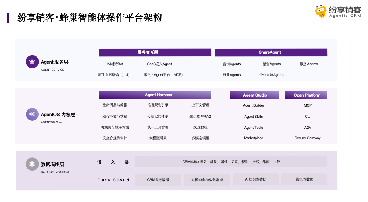Click the DATA FOUNDATION subtitle
This screenshot has height=202, width=368.
coord(55,172)
